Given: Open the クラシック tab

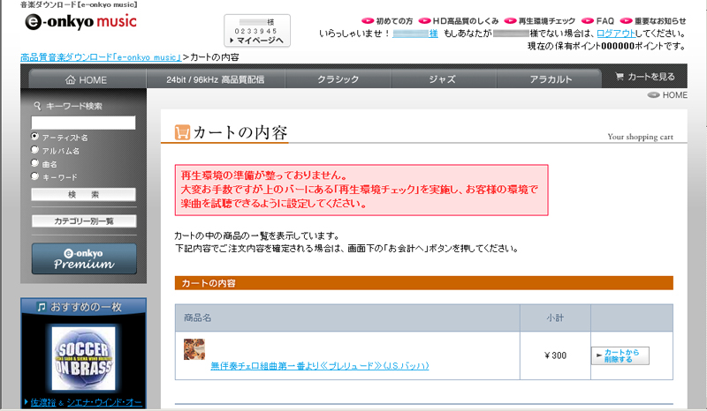Looking at the screenshot, I should [338, 79].
